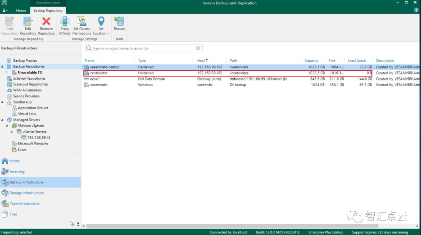The width and height of the screenshot is (421, 235).
Task: Sort by Description column header
Action: click(x=385, y=61)
